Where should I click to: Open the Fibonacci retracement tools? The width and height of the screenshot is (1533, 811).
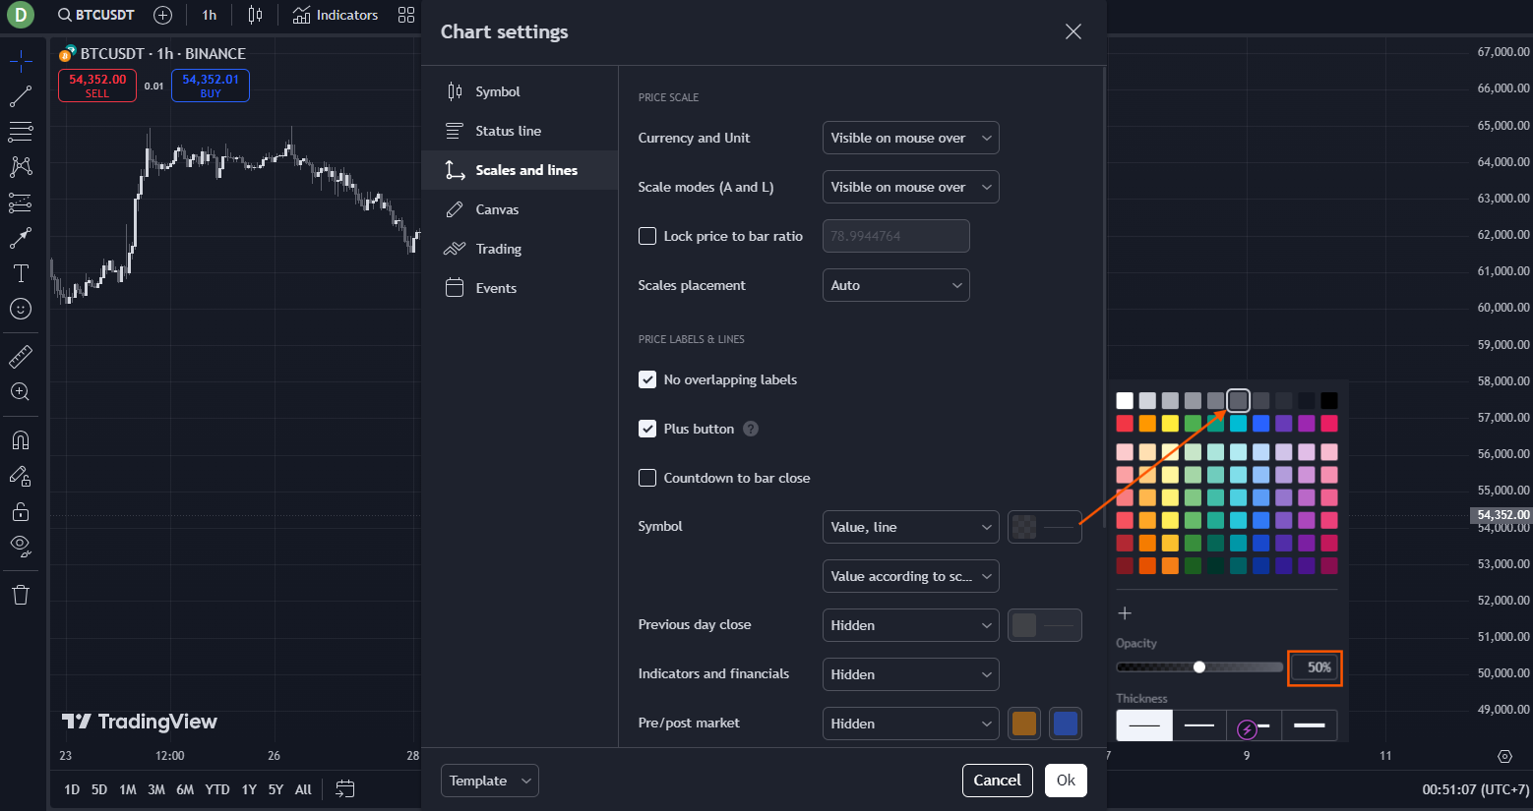click(x=21, y=132)
